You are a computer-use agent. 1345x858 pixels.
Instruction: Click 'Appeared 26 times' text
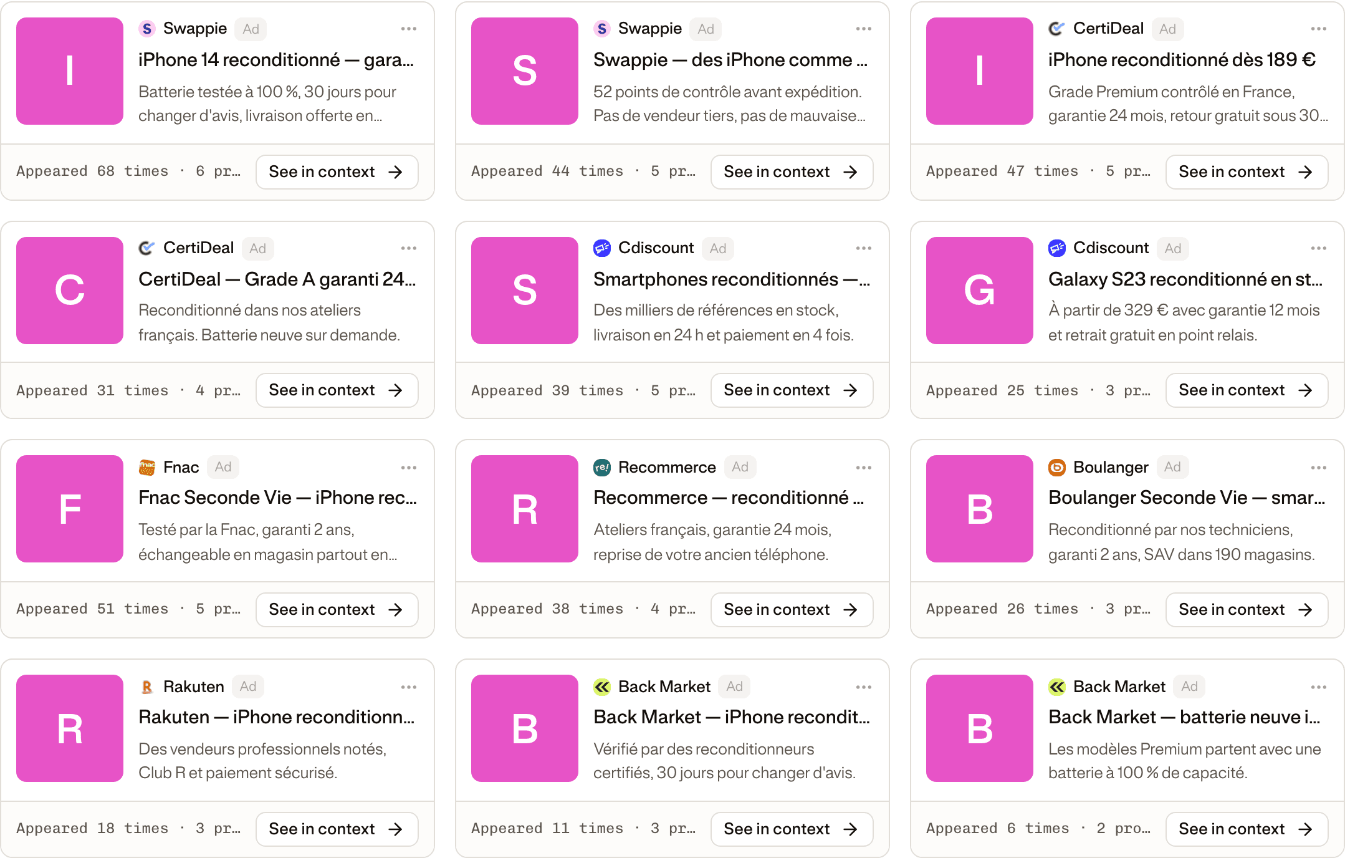pos(1002,609)
